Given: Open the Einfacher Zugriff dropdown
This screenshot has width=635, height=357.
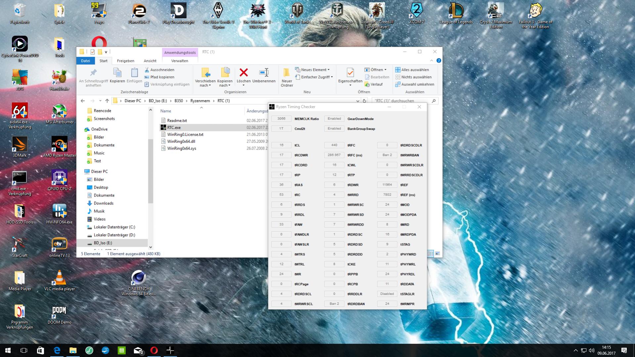Looking at the screenshot, I should coord(314,77).
